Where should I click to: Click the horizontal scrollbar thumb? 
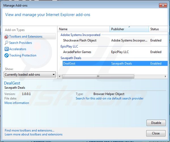pyautogui.click(x=98, y=77)
